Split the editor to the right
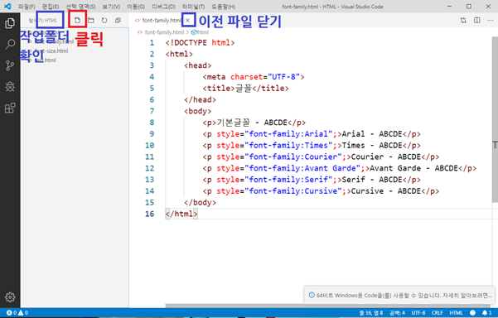This screenshot has height=318, width=498. pyautogui.click(x=477, y=21)
